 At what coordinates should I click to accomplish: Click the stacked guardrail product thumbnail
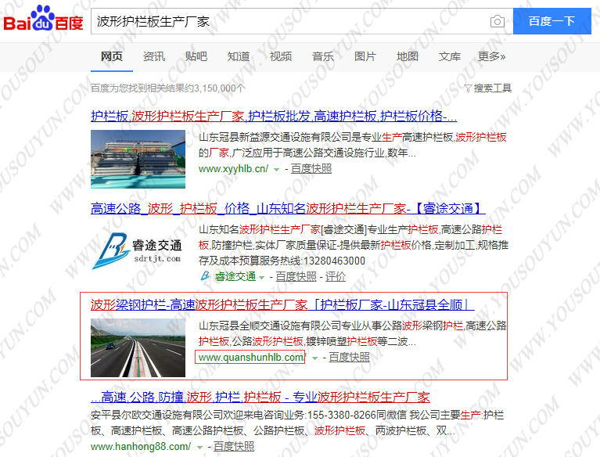pos(138,159)
